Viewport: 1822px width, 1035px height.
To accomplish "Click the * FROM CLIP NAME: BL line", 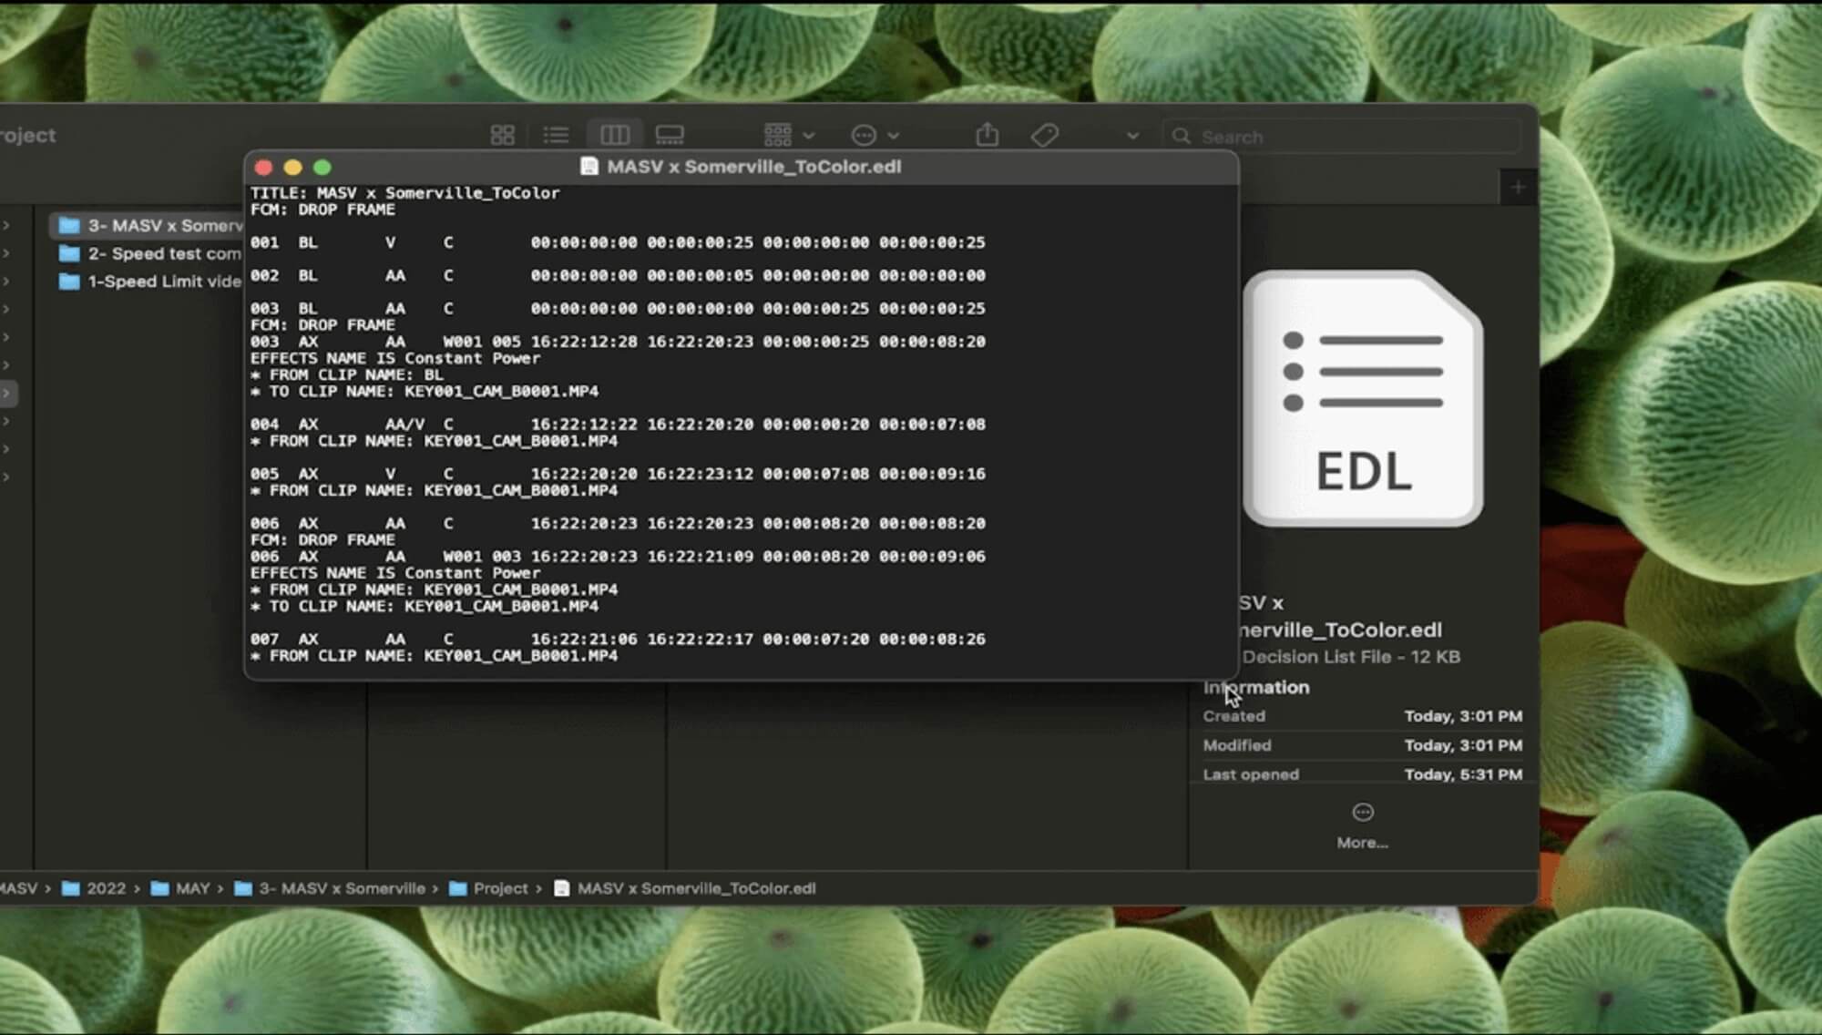I will (x=347, y=374).
